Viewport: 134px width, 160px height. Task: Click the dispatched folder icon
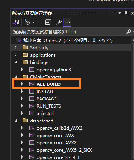[x=25, y=121]
